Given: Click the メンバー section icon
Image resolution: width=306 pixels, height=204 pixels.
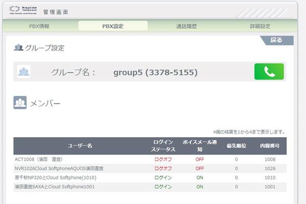Looking at the screenshot, I should pyautogui.click(x=20, y=103).
